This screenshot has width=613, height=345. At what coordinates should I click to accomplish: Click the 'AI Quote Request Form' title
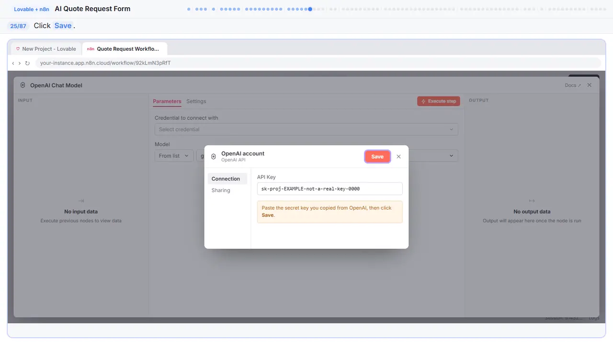[92, 9]
